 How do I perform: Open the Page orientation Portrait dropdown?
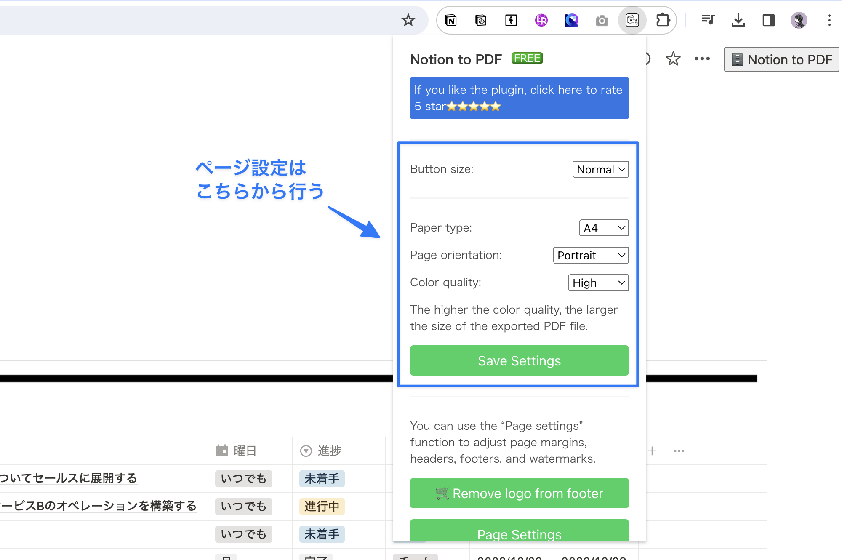click(x=591, y=255)
